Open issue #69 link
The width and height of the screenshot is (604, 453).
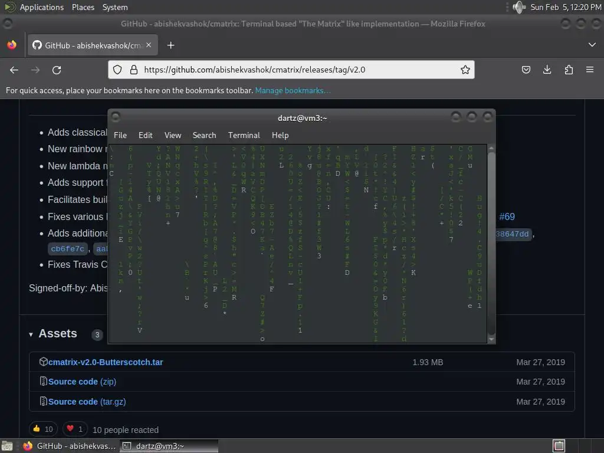507,216
